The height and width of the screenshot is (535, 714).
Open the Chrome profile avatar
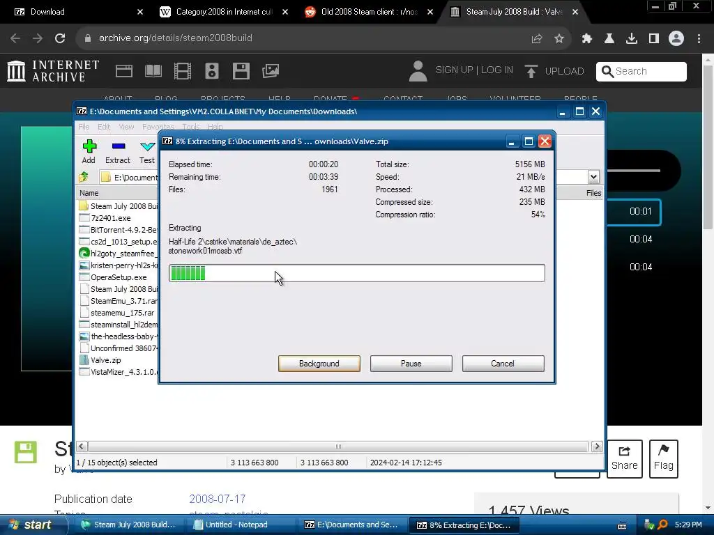pyautogui.click(x=676, y=38)
